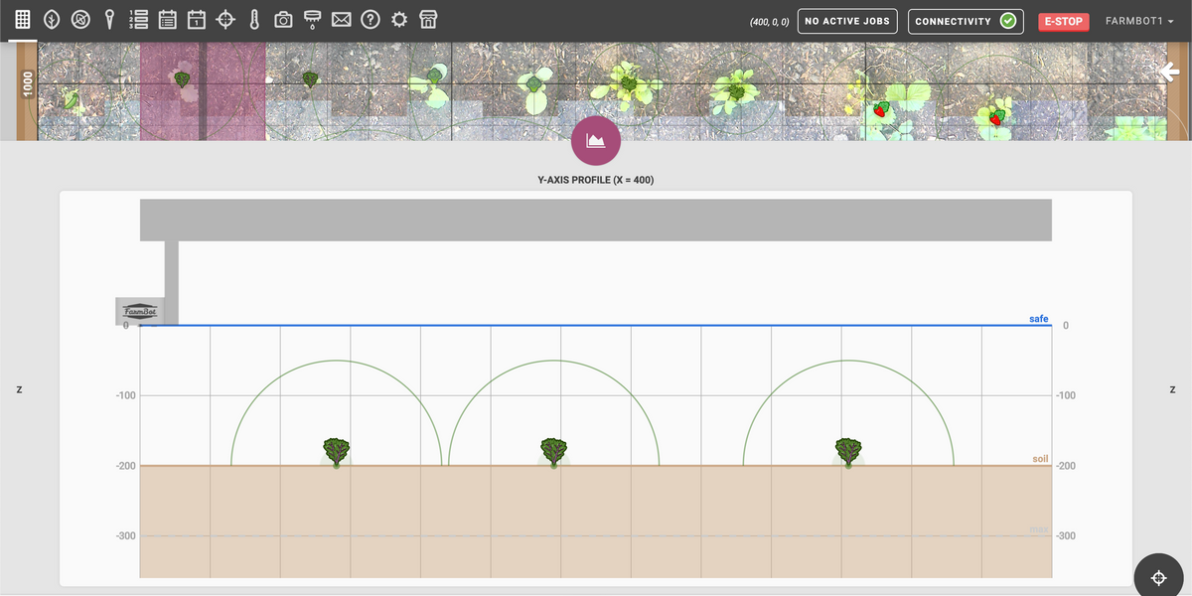Collapse the map with the left arrow
The width and height of the screenshot is (1192, 596).
(1168, 71)
